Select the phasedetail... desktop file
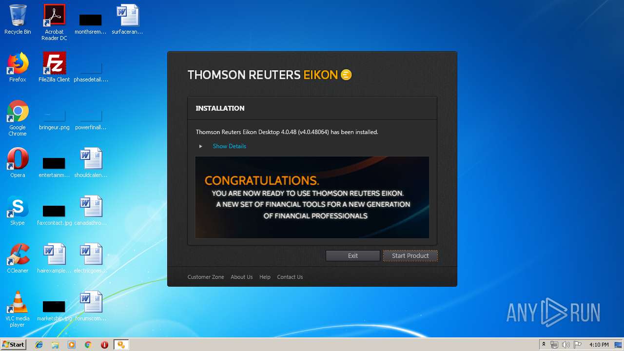The height and width of the screenshot is (351, 624). (x=91, y=71)
